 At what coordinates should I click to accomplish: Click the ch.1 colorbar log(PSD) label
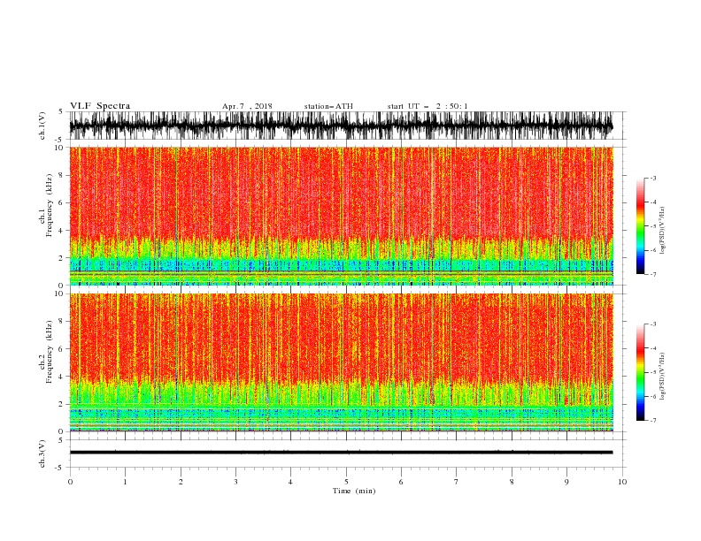(x=662, y=231)
